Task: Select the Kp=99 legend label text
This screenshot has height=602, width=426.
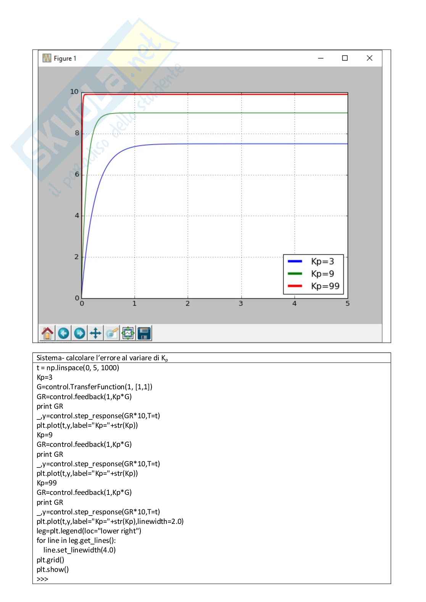Action: [x=325, y=286]
